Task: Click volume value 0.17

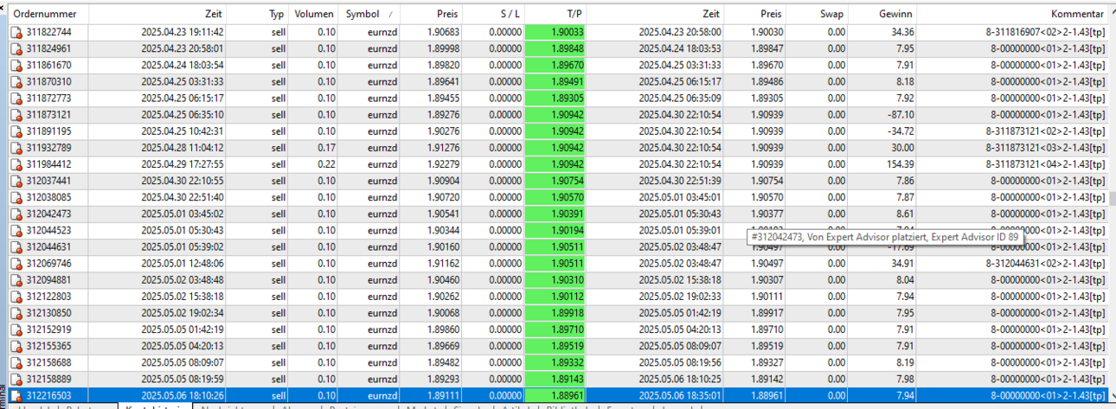Action: pyautogui.click(x=326, y=148)
